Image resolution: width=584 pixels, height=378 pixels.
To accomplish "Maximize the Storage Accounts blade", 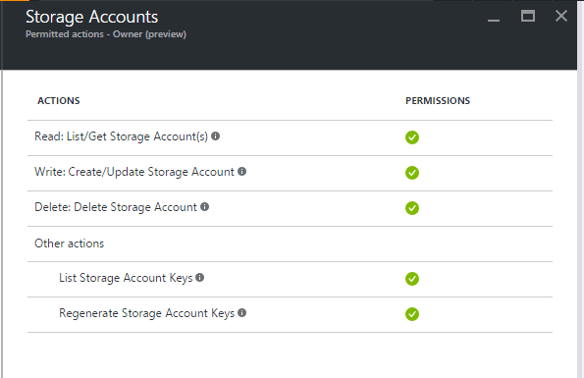I will coord(528,16).
